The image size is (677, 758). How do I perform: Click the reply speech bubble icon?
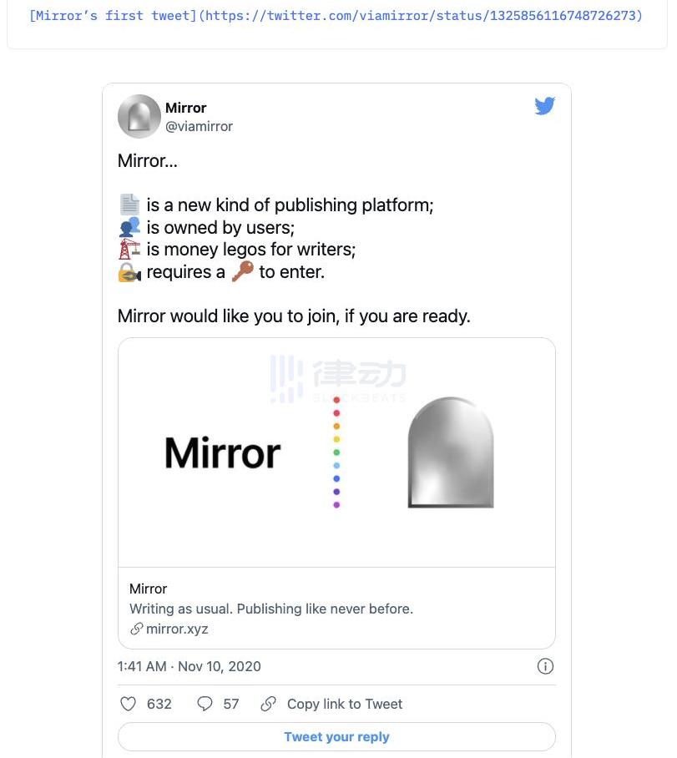pyautogui.click(x=205, y=704)
